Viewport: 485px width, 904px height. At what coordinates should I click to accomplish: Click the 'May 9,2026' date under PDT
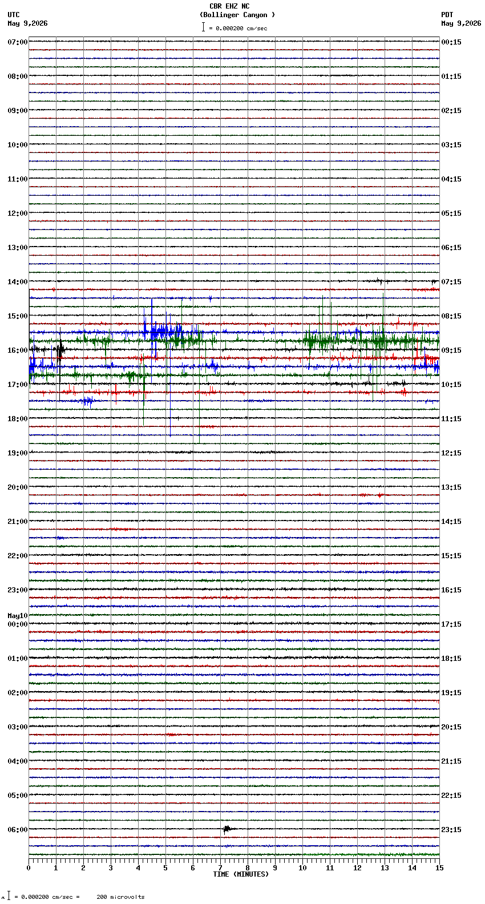pyautogui.click(x=461, y=23)
